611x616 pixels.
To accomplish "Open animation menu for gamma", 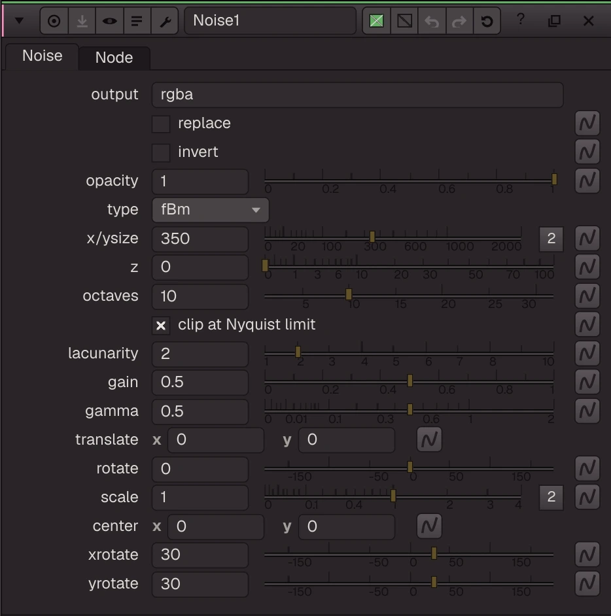I will coord(587,411).
